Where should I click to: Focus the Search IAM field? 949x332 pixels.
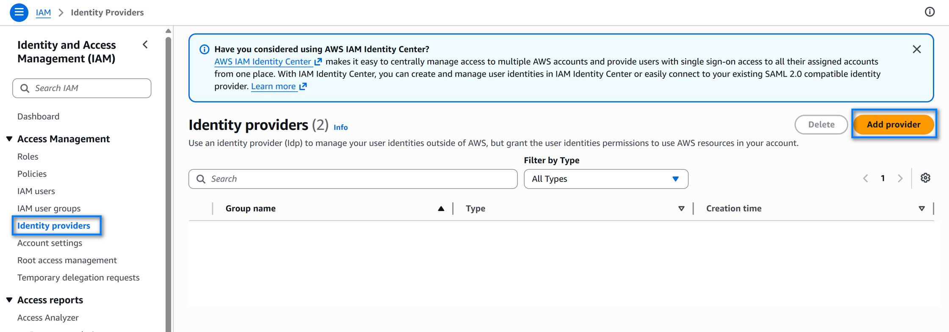pos(82,88)
